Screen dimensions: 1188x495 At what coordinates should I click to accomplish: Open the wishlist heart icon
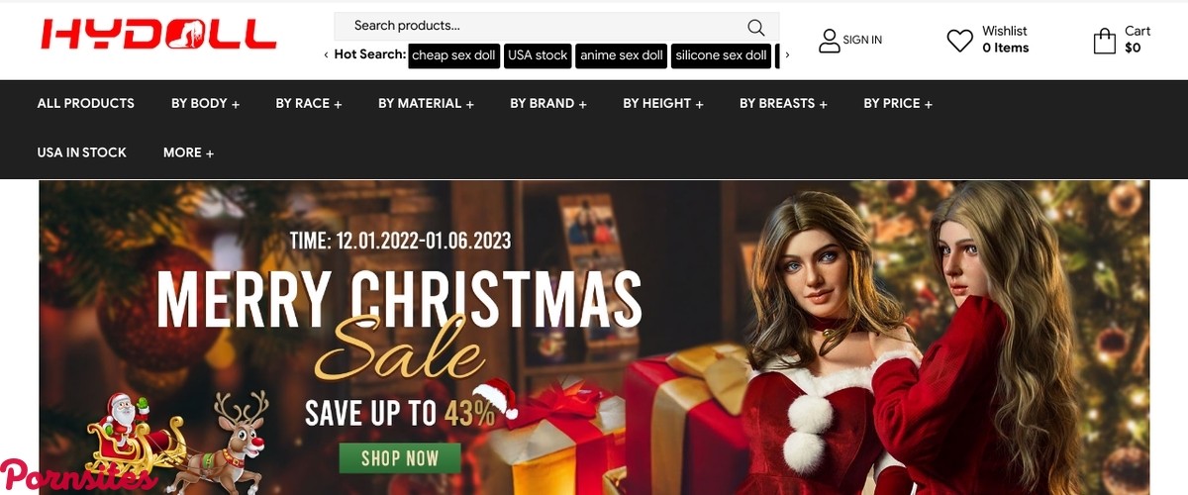959,41
